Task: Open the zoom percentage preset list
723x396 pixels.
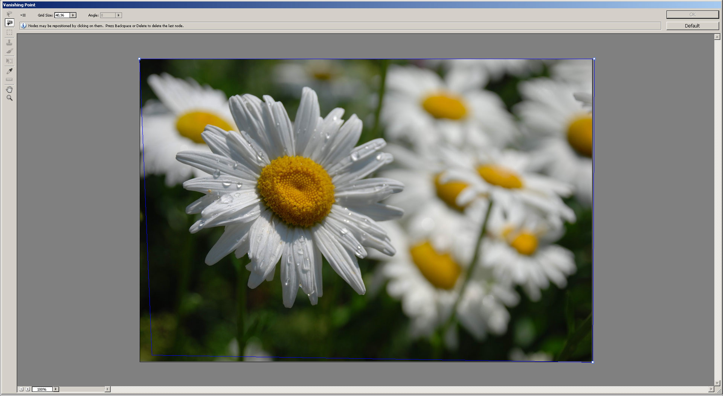Action: coord(56,389)
